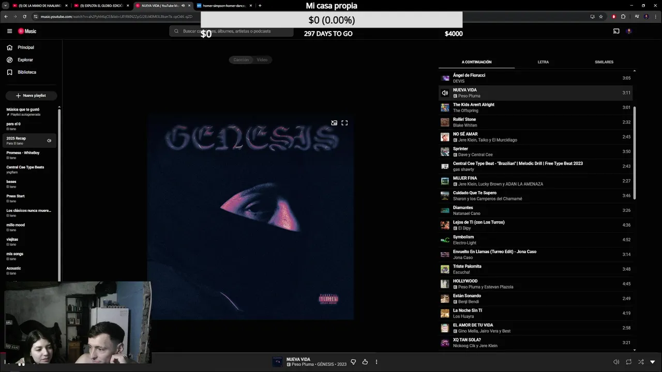Open the Chrome three-dot menu
The height and width of the screenshot is (372, 662).
tap(656, 17)
